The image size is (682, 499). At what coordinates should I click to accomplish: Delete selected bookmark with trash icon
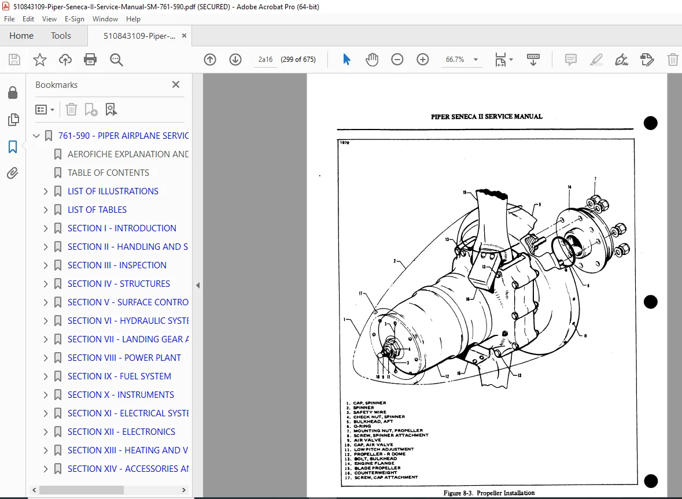click(x=71, y=109)
